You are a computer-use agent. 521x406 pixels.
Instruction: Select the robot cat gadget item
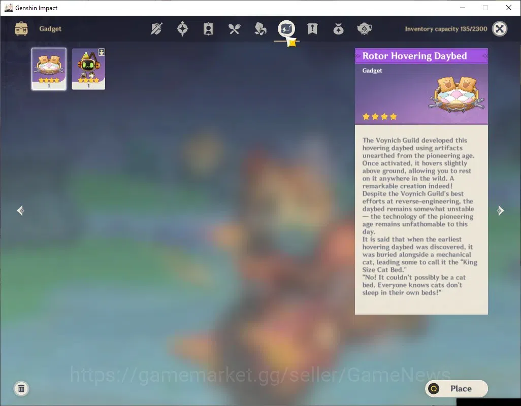click(88, 69)
